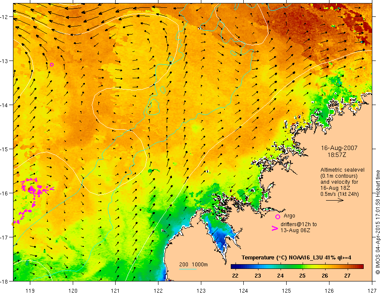Viewport: 381px width, 294px height.
Task: Click latitude axis label -17
Action: [x=5, y=237]
